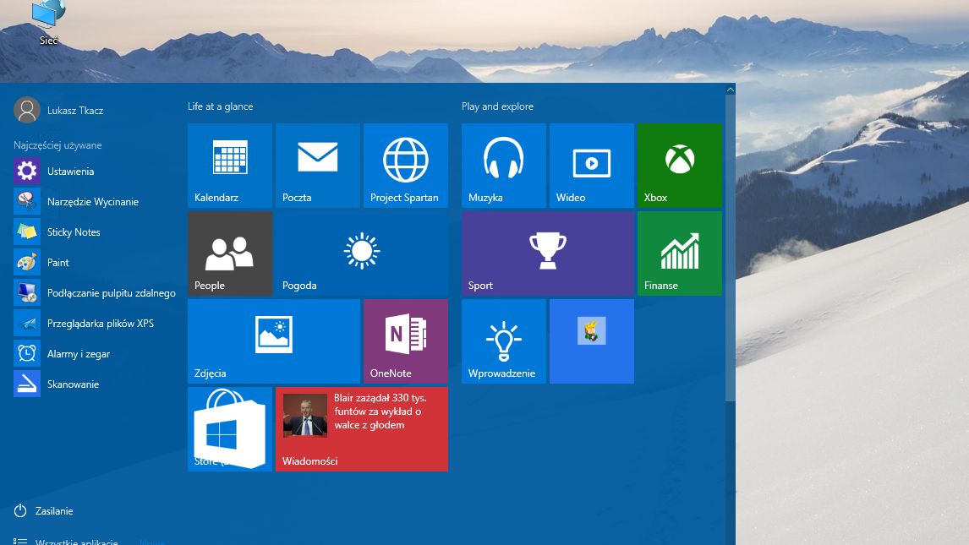Open Przeglądarka plików XPS
The image size is (969, 545).
95,323
